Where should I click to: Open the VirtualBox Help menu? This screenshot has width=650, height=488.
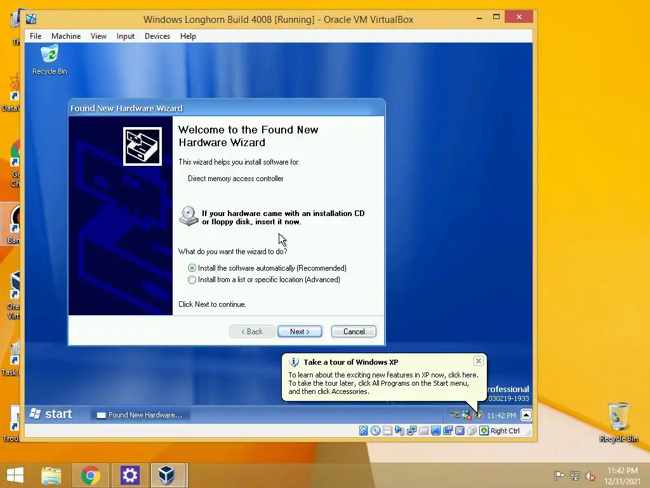click(188, 36)
